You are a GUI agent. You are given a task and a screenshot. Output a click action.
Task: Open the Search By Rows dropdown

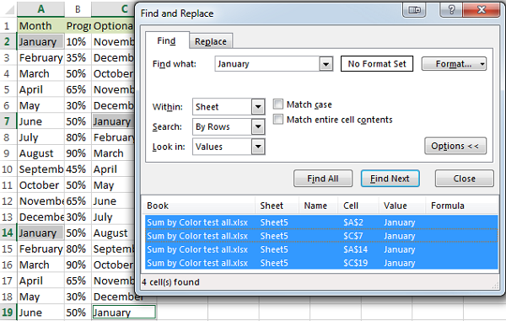click(x=258, y=126)
